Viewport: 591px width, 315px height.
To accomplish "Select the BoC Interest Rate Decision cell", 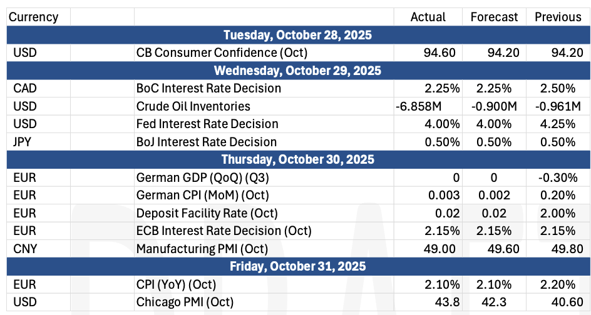I will [208, 88].
